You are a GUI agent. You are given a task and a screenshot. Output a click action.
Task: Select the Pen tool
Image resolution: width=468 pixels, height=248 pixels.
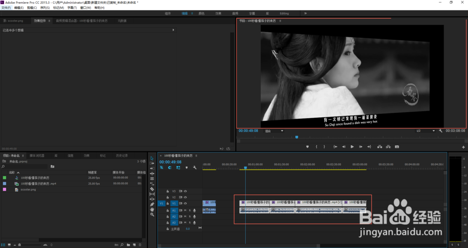[x=152, y=204]
